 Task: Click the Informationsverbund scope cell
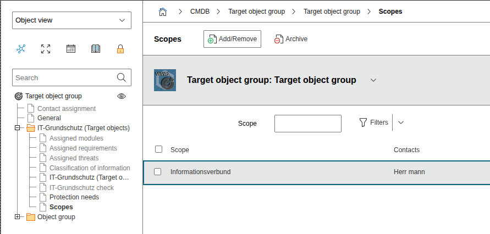(200, 172)
